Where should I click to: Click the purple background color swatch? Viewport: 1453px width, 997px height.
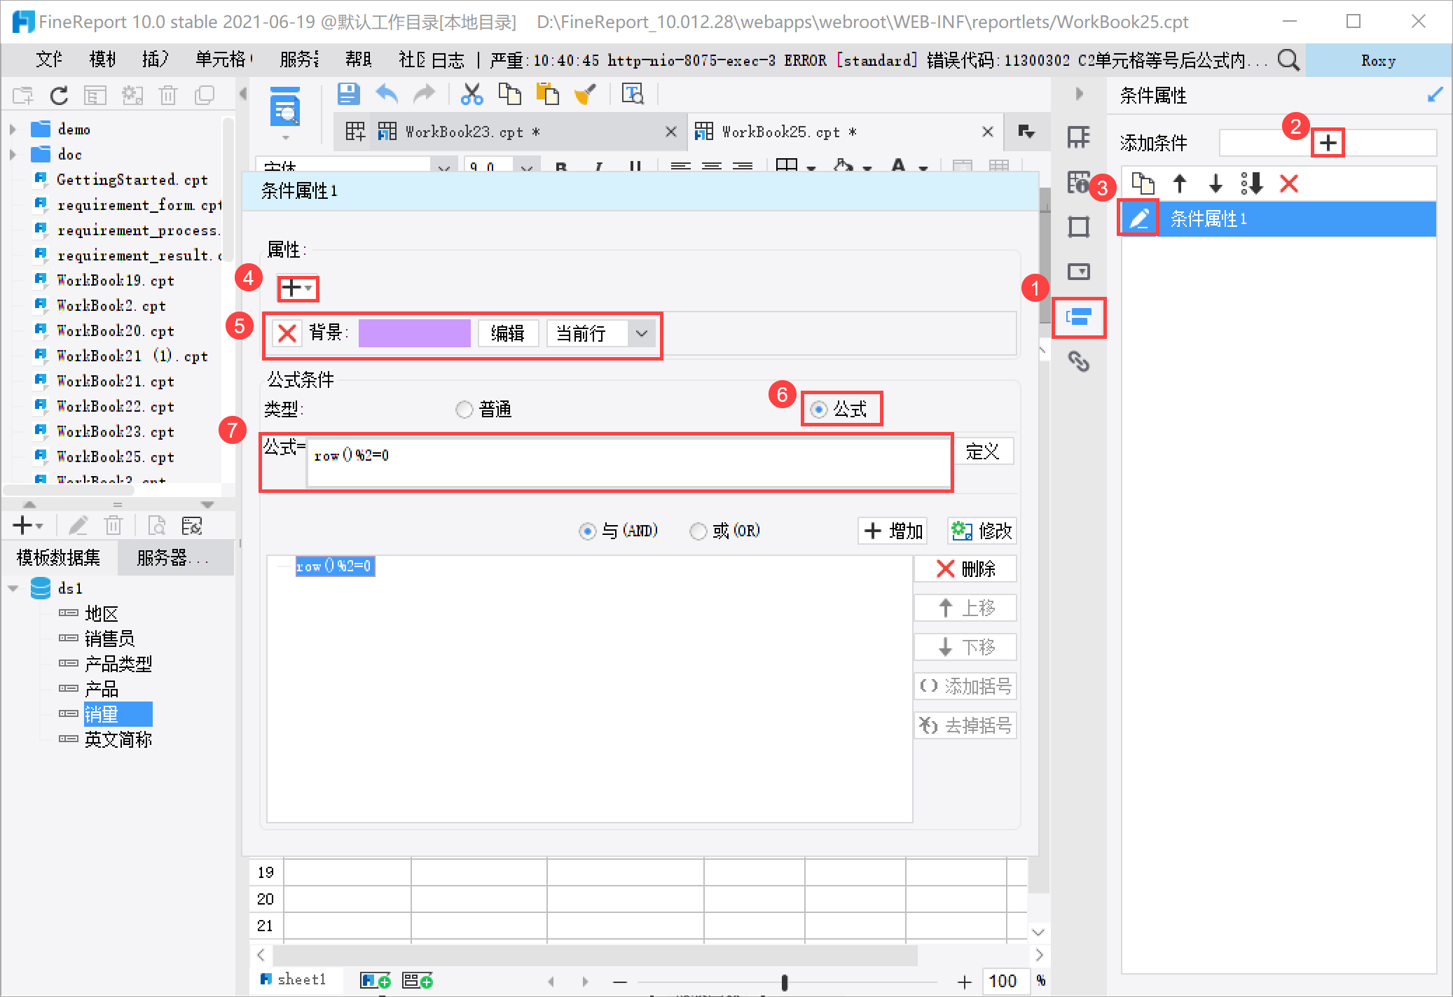(414, 333)
